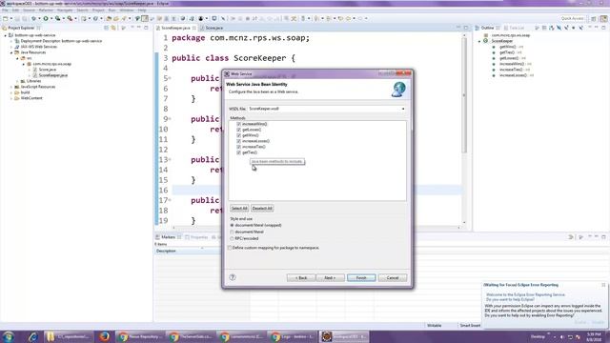Toggle increaseTies() method checkbox

(x=239, y=147)
